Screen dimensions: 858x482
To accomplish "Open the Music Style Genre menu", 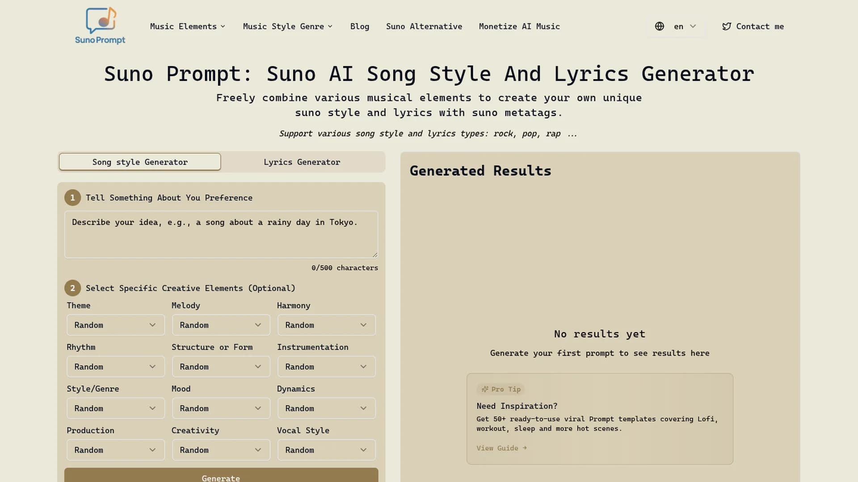I will pyautogui.click(x=288, y=26).
